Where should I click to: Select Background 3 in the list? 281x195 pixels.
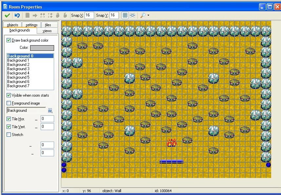tap(30, 69)
